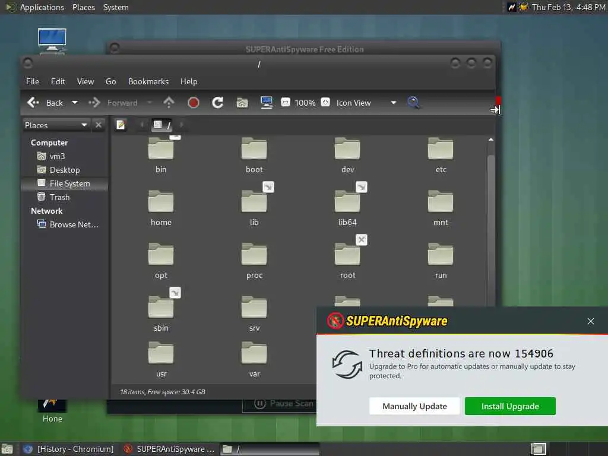Viewport: 608px width, 456px height.
Task: Select the dev folder
Action: click(347, 156)
